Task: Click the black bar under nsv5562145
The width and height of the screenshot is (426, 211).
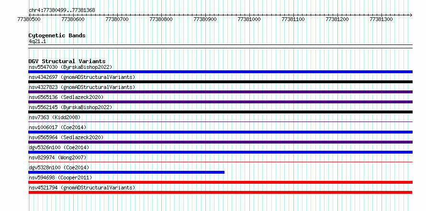Action: click(220, 112)
